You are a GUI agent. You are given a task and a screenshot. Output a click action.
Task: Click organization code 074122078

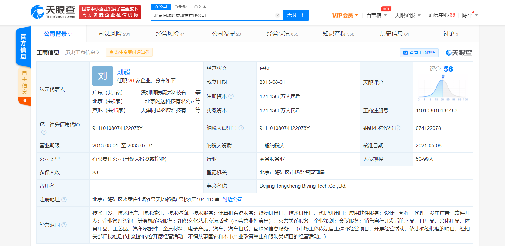click(428, 128)
